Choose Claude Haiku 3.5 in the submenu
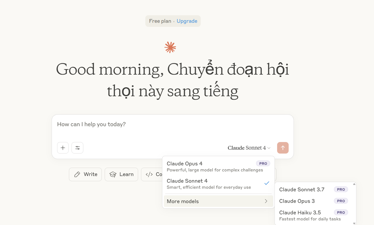The width and height of the screenshot is (374, 225). coord(314,215)
